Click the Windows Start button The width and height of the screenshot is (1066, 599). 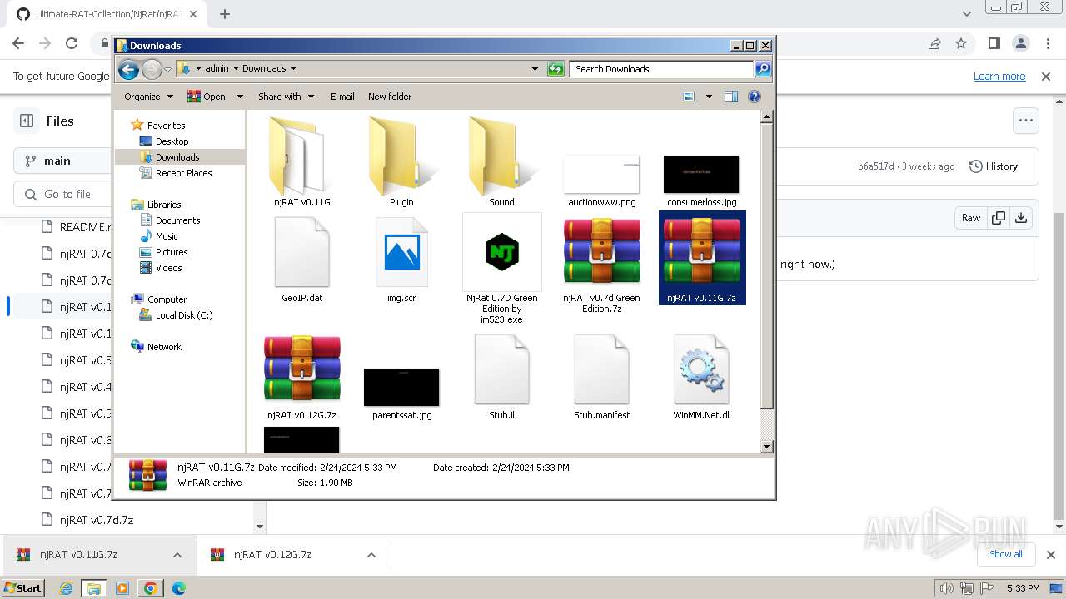coord(23,588)
